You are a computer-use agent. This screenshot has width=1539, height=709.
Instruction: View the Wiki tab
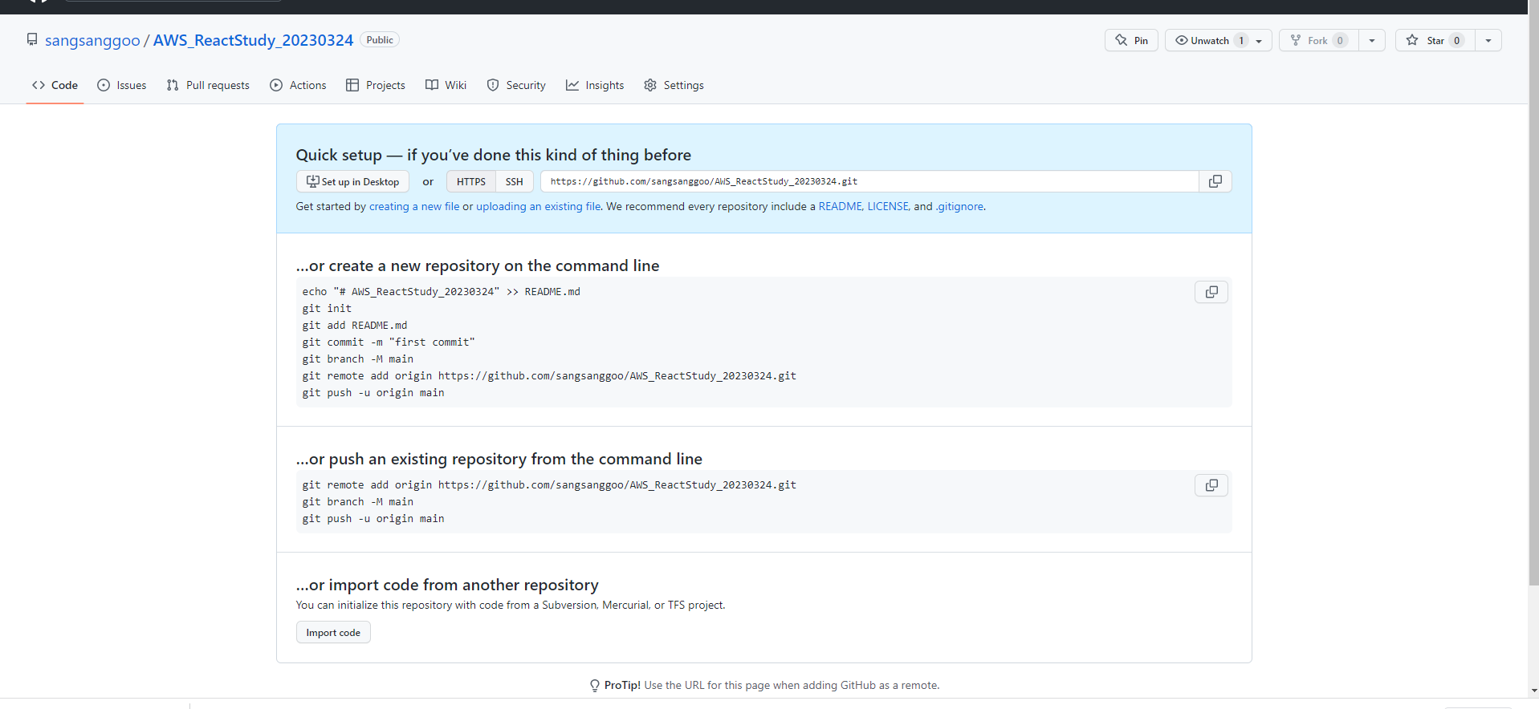(x=446, y=85)
